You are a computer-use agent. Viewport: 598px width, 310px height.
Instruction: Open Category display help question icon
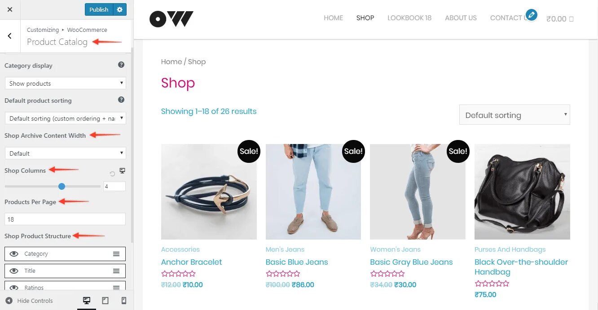point(121,65)
